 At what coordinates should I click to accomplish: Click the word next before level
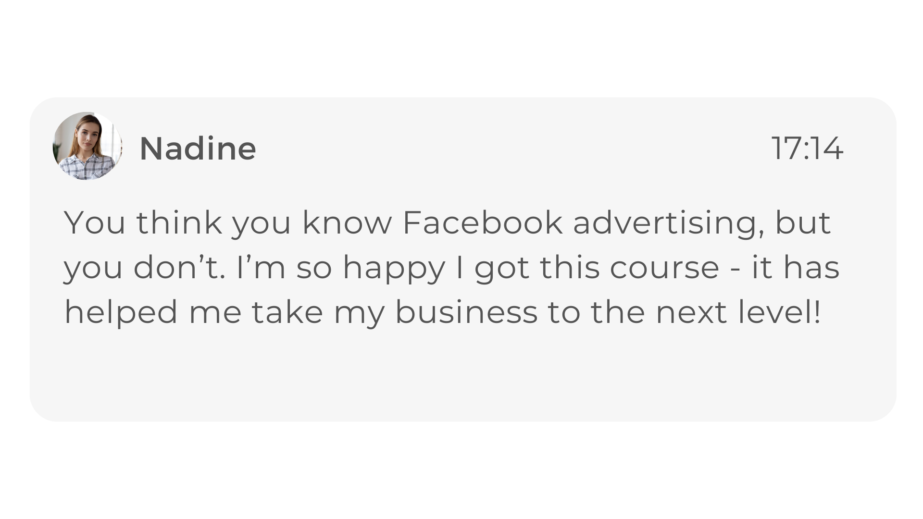(691, 312)
